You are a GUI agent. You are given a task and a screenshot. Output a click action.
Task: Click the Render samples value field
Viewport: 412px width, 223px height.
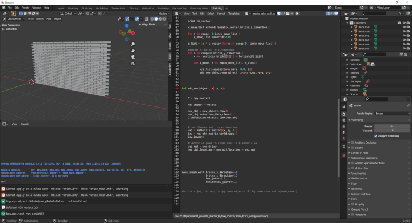tap(392, 127)
